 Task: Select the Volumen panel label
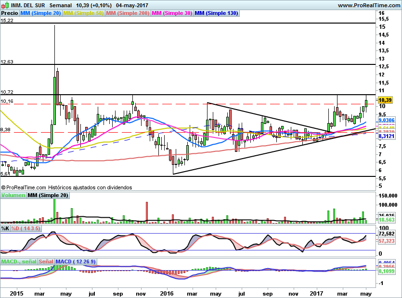coord(13,195)
